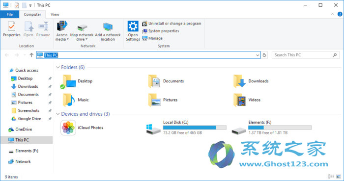Click the Elements (F:) usage bar
This screenshot has width=344, height=181.
280,128
